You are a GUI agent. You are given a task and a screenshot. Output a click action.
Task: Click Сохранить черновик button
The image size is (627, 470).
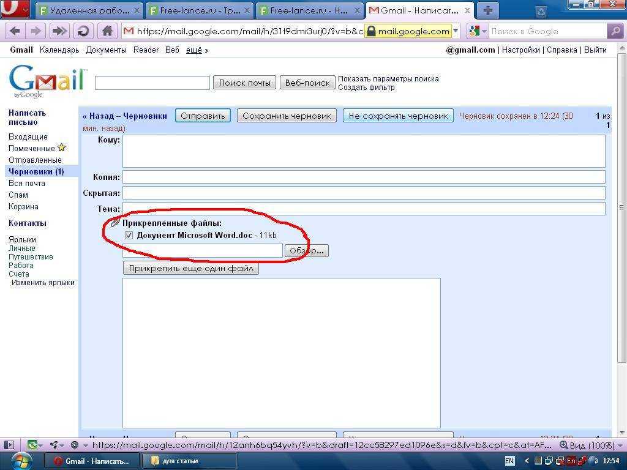pos(287,116)
